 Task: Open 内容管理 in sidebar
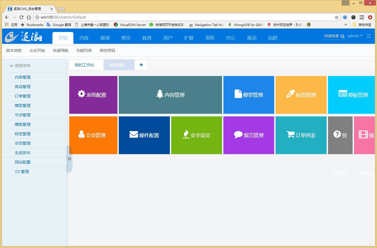click(34, 77)
